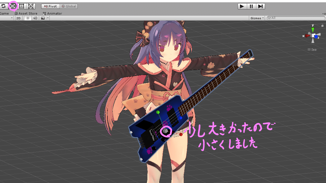The width and height of the screenshot is (326, 183).
Task: Click the Play button
Action: tap(242, 6)
